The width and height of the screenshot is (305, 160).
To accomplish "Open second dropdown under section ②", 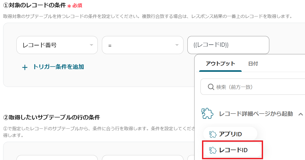I will click(143, 157).
